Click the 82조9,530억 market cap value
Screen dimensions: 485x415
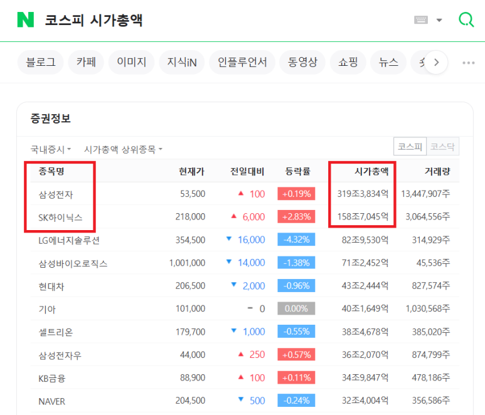[x=365, y=240]
